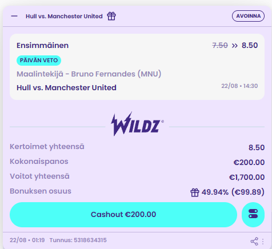Click the Tunnus: 5318634315 bet ID

(x=78, y=240)
